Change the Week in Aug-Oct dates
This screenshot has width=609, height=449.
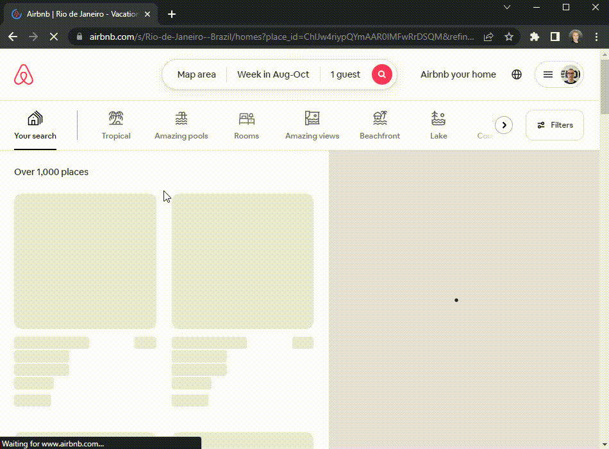[x=273, y=74]
